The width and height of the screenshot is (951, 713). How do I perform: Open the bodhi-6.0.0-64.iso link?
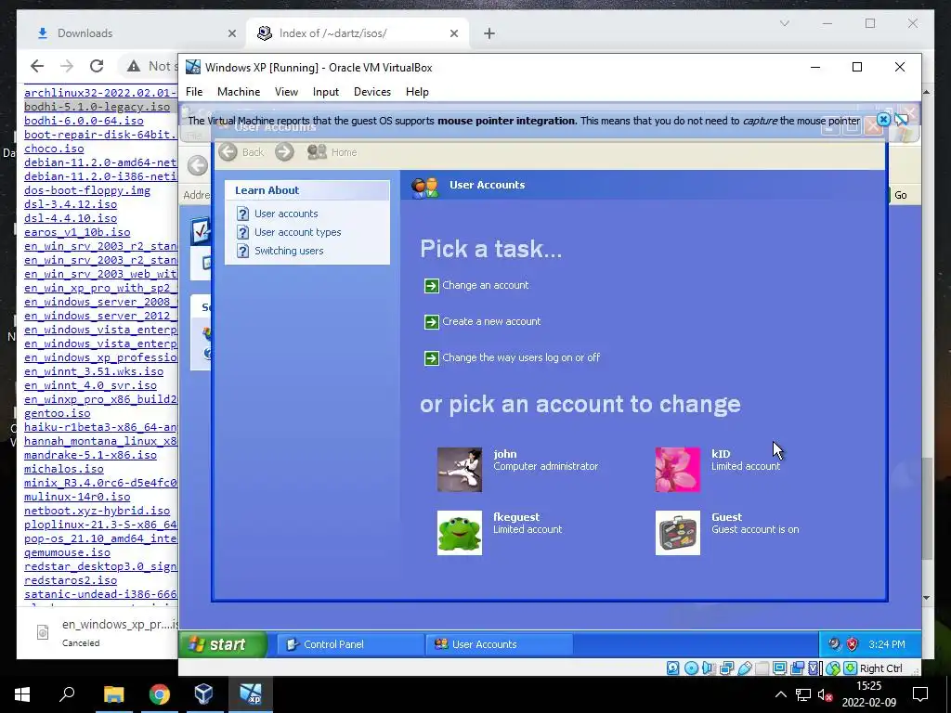click(84, 121)
